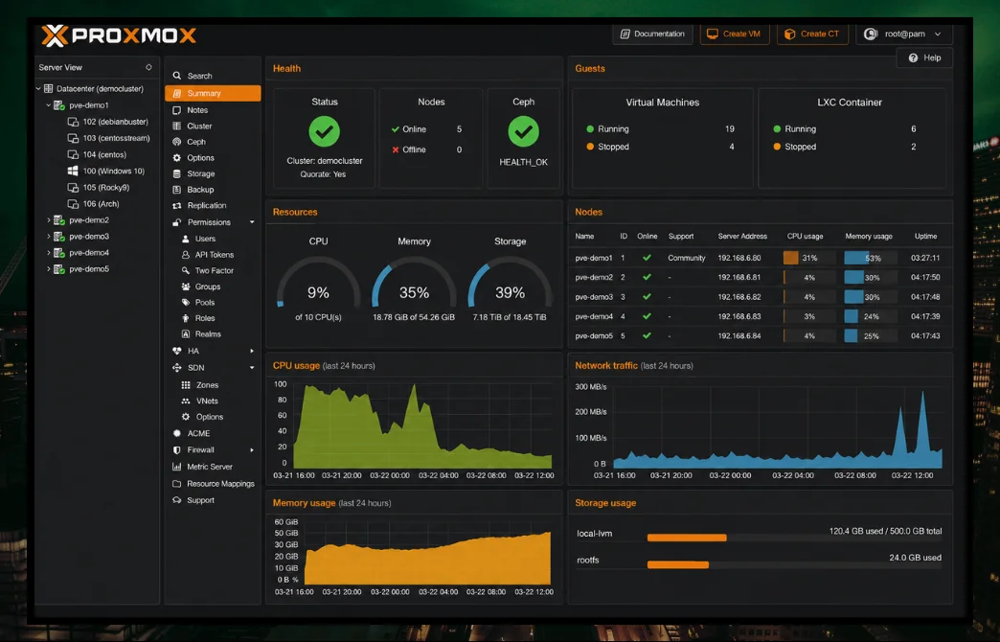1000x642 pixels.
Task: Open the Server View dropdown
Action: 148,67
